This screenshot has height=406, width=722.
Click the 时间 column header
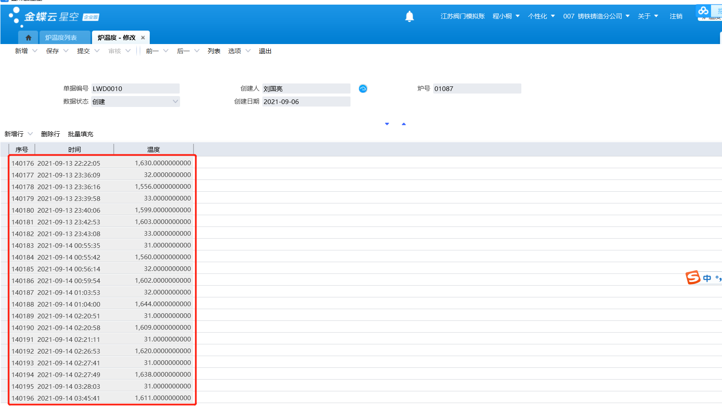click(74, 149)
